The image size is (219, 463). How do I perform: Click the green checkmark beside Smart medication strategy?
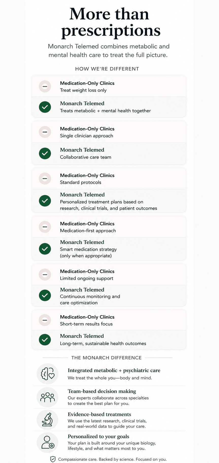click(45, 249)
